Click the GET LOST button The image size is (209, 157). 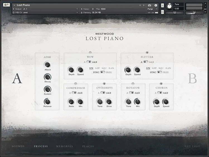(x=192, y=146)
